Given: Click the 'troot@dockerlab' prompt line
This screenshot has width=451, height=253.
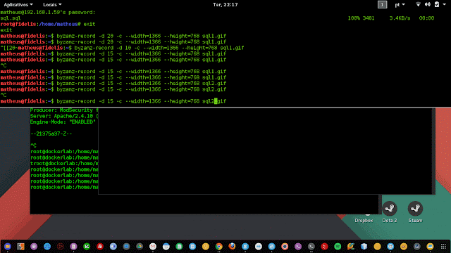Looking at the screenshot, I should pos(64,164).
